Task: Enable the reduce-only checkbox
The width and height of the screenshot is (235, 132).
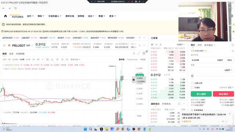Action: (x=192, y=88)
